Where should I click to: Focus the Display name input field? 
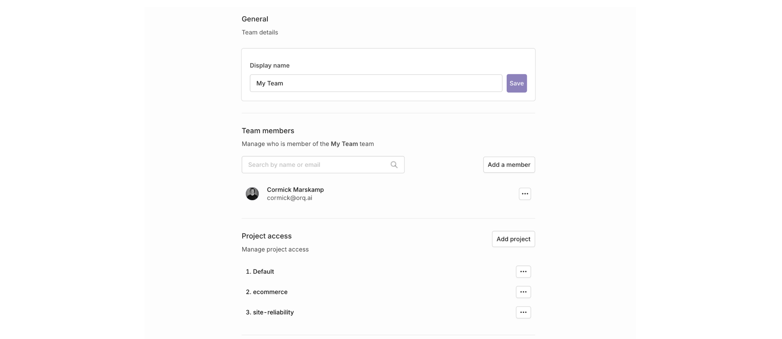pyautogui.click(x=375, y=83)
